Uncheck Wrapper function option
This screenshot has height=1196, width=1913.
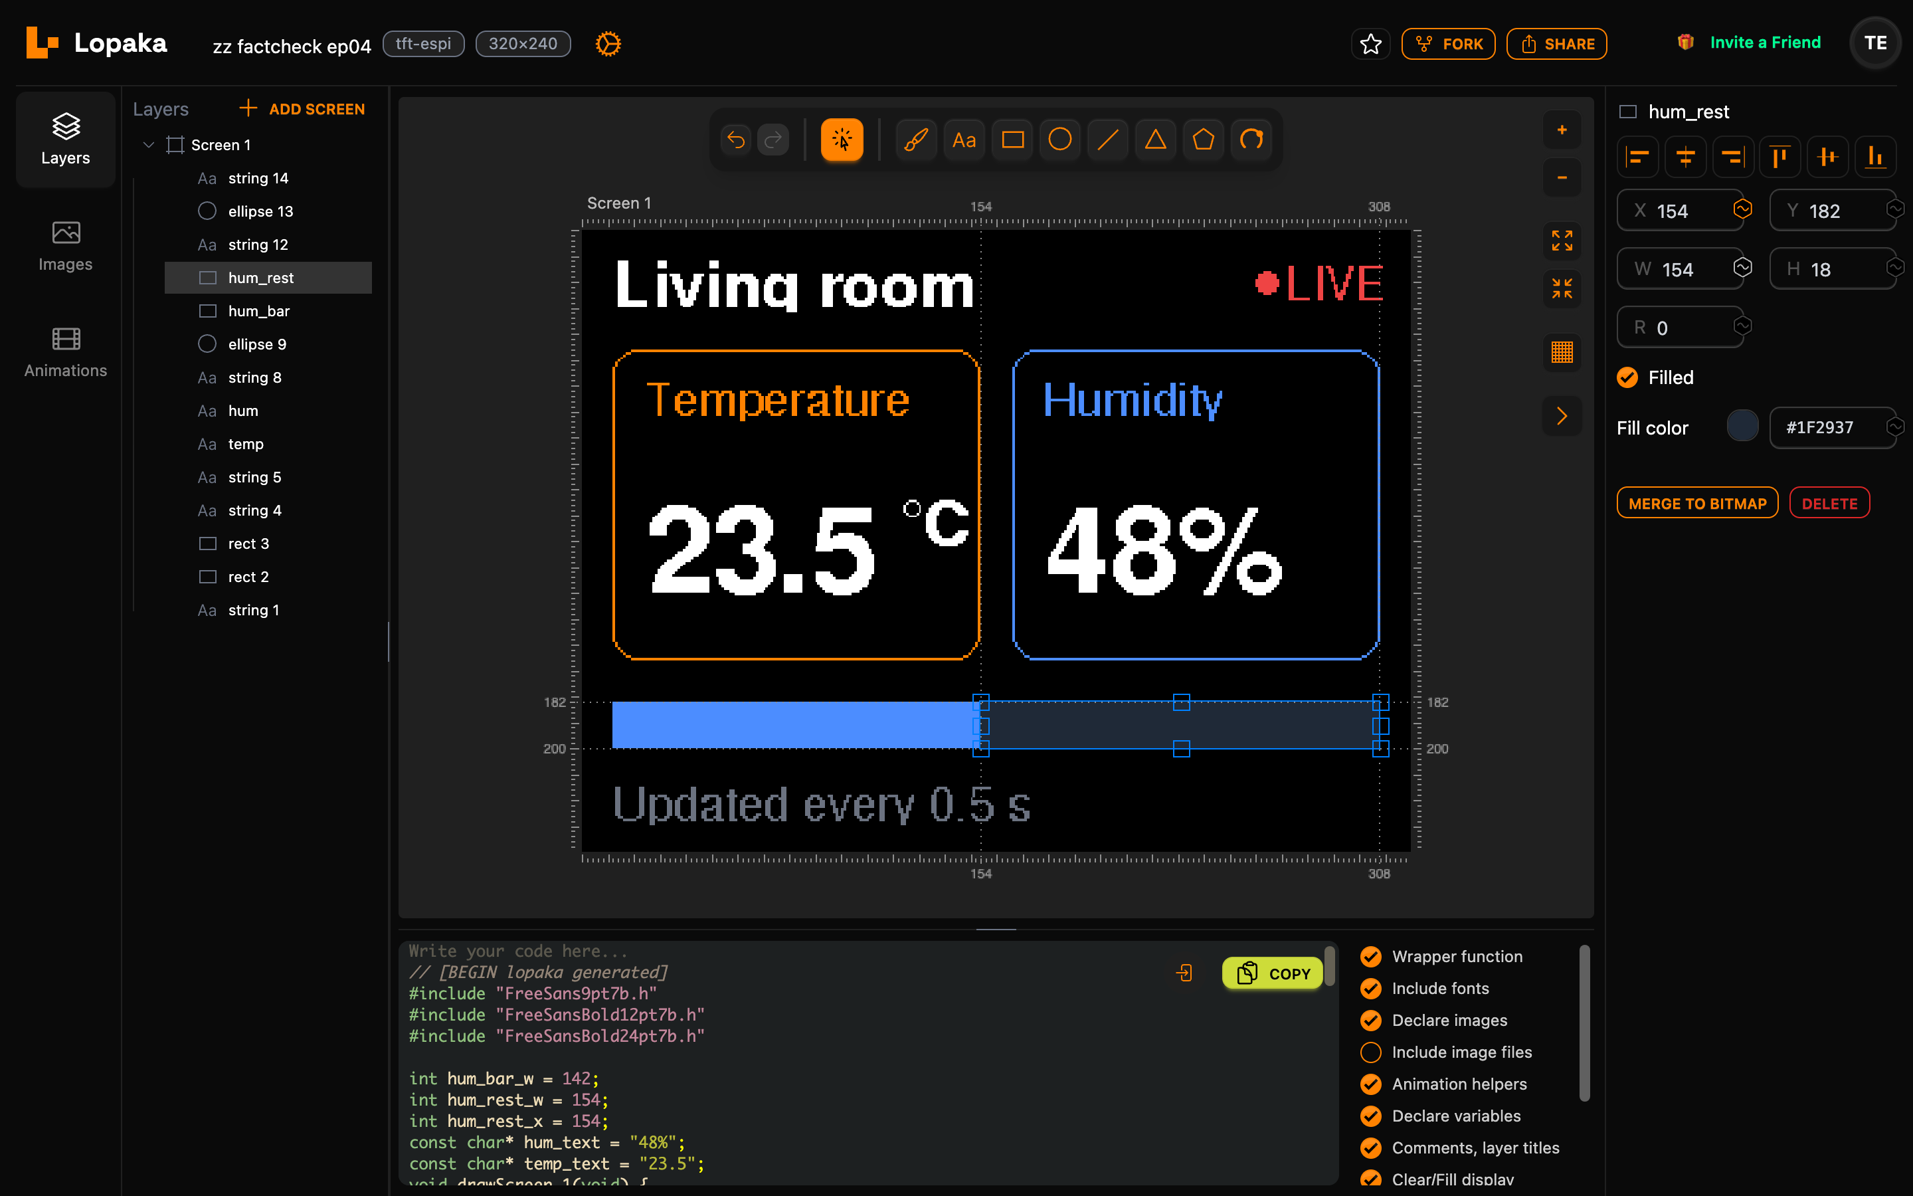coord(1371,956)
